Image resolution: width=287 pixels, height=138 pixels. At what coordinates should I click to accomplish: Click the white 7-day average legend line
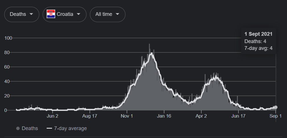click(49, 128)
